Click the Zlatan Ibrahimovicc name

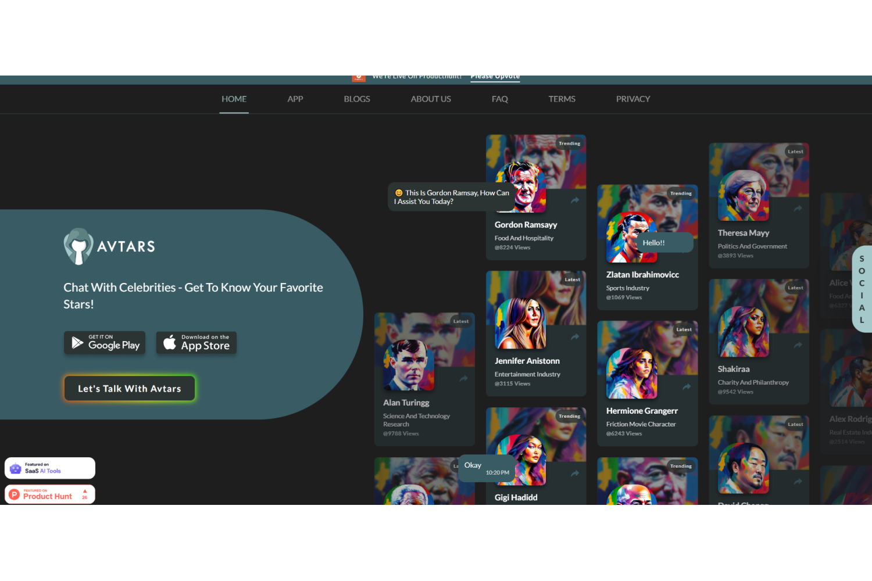(642, 275)
